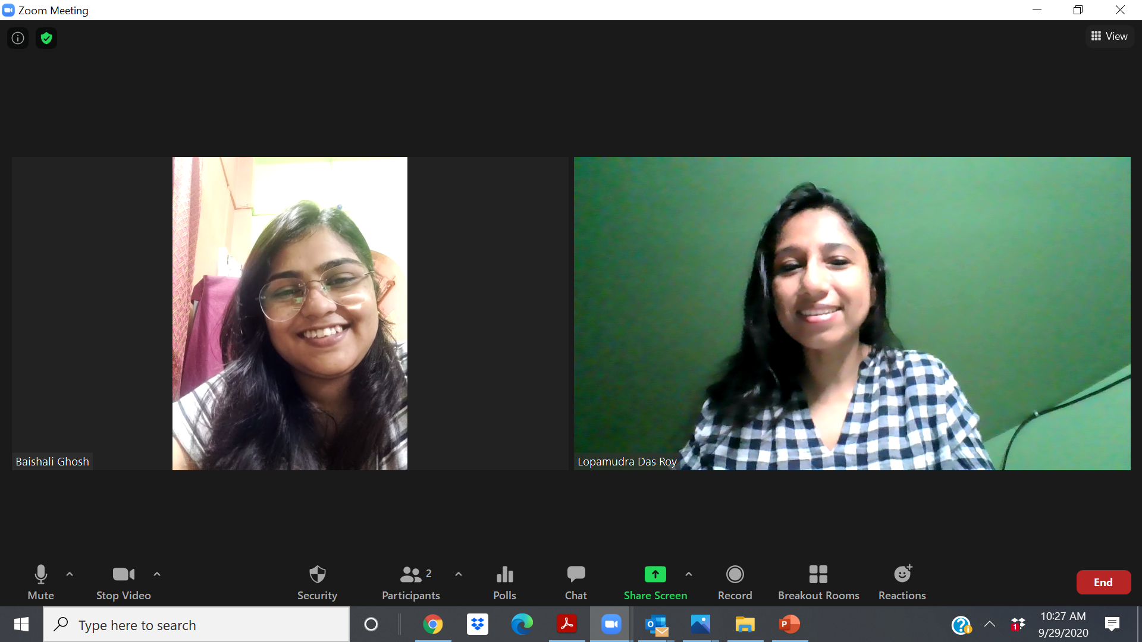Expand video options next to Stop Video

coord(157,574)
